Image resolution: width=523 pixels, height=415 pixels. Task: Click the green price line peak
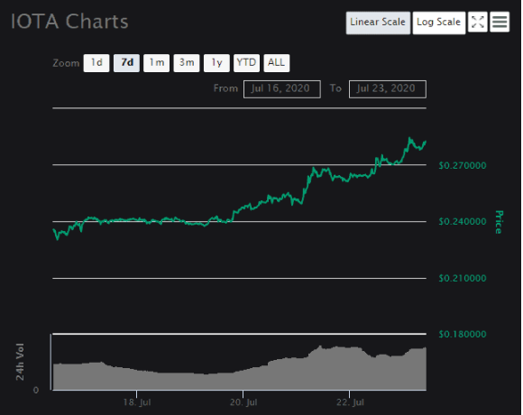[x=410, y=138]
